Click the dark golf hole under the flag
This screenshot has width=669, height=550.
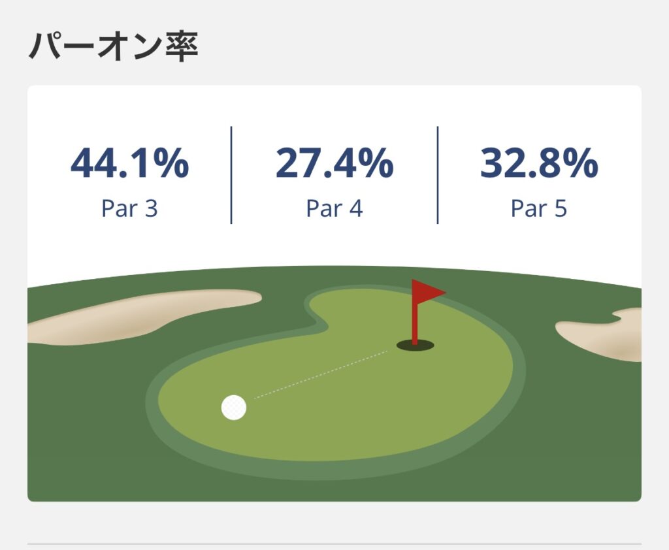point(415,346)
